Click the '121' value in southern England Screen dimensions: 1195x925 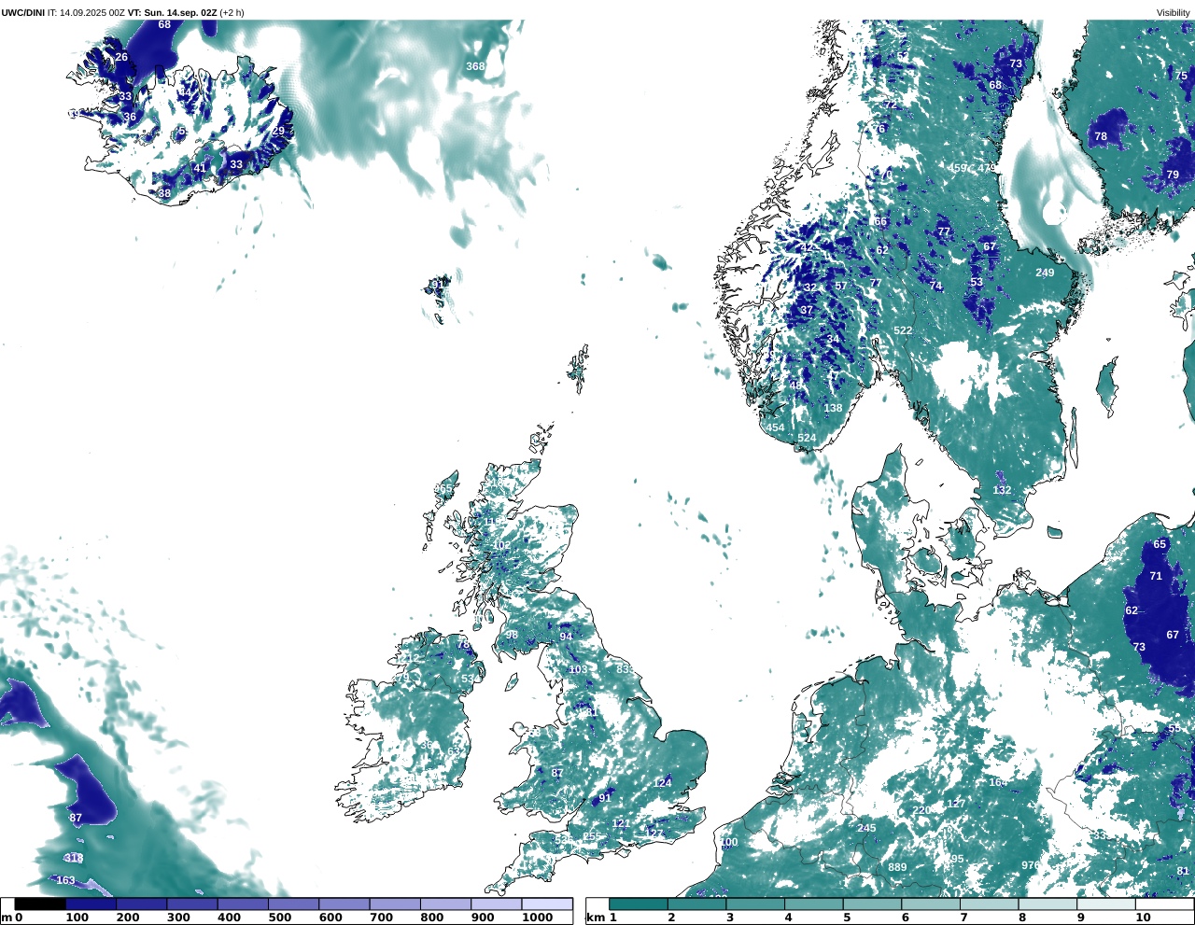(x=621, y=823)
